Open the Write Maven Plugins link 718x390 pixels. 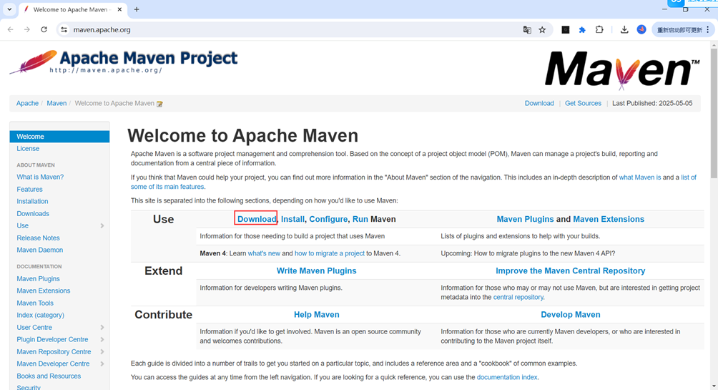[x=316, y=270]
